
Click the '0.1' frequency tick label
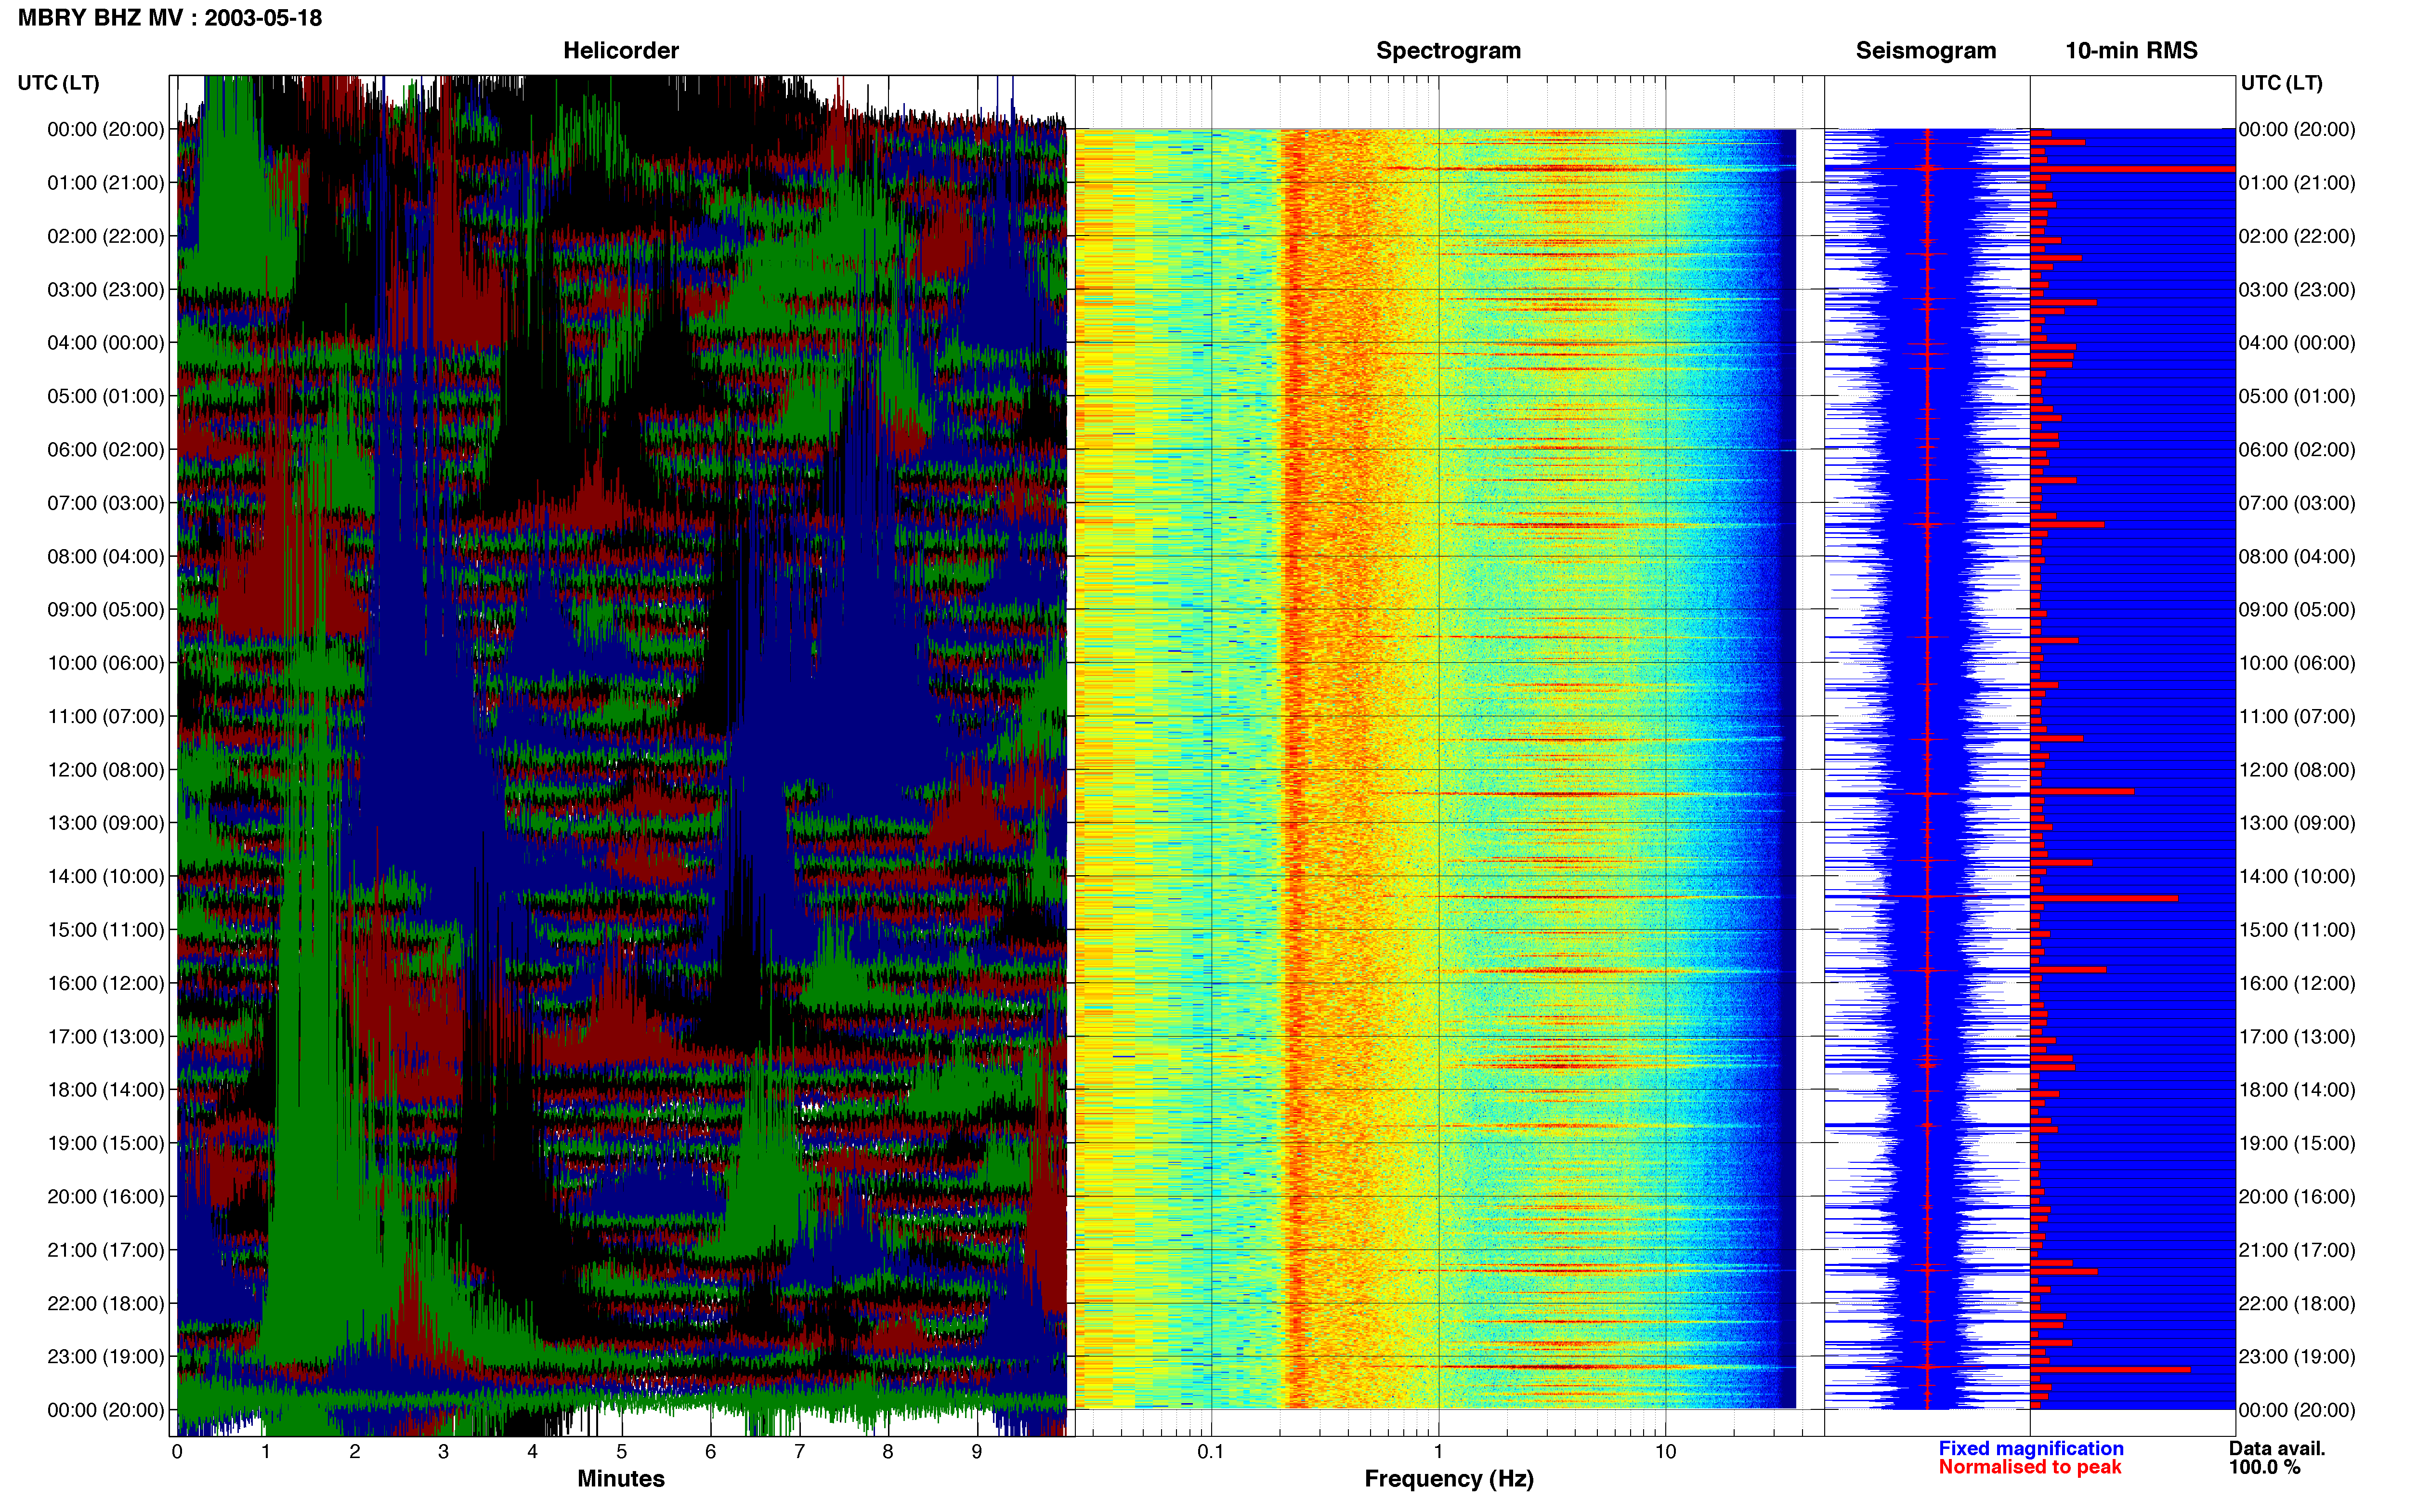tap(1211, 1452)
